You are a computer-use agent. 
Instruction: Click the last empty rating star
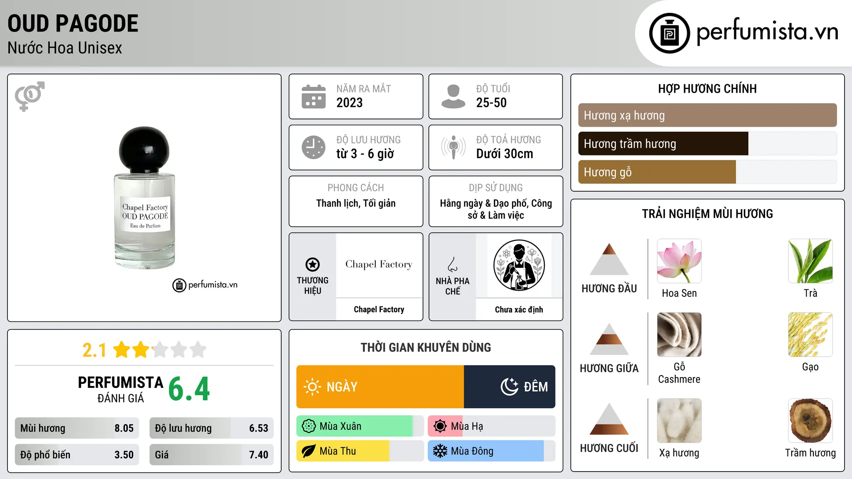[198, 350]
